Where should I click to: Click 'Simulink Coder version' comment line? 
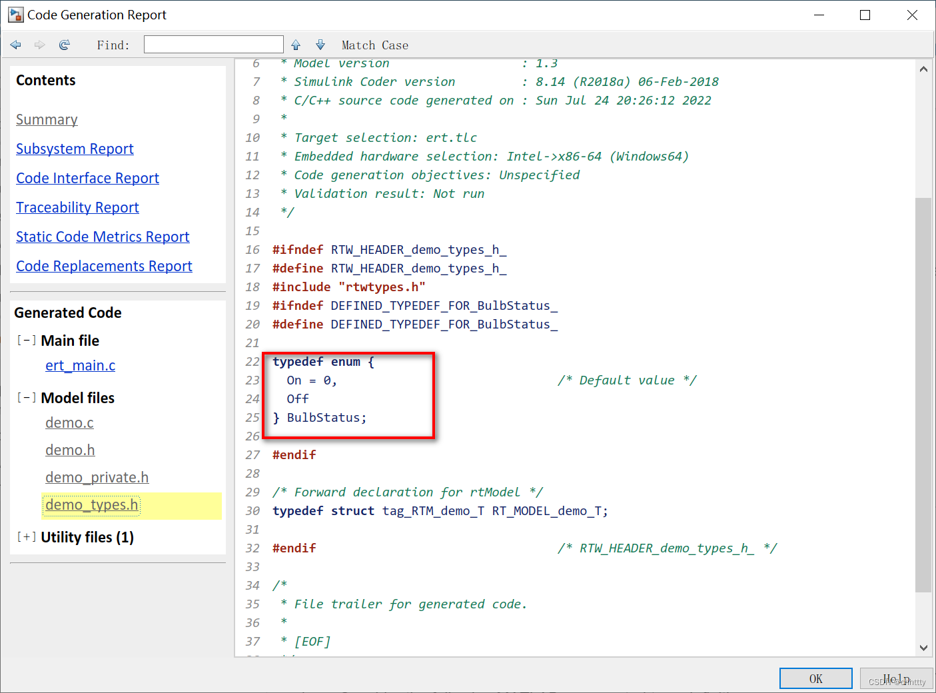(500, 82)
